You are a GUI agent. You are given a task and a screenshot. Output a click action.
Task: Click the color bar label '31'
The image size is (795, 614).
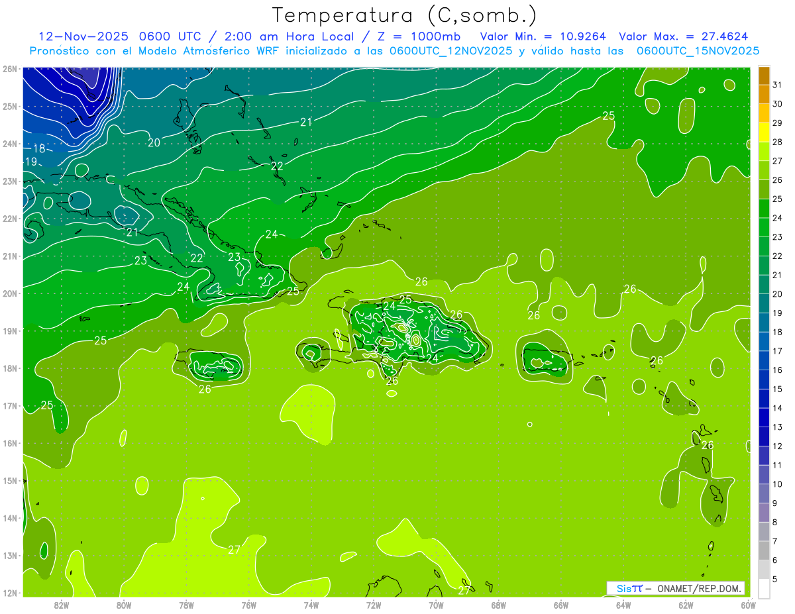777,85
